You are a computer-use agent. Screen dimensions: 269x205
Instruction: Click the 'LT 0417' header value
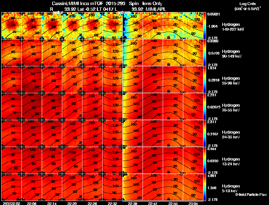[106, 9]
